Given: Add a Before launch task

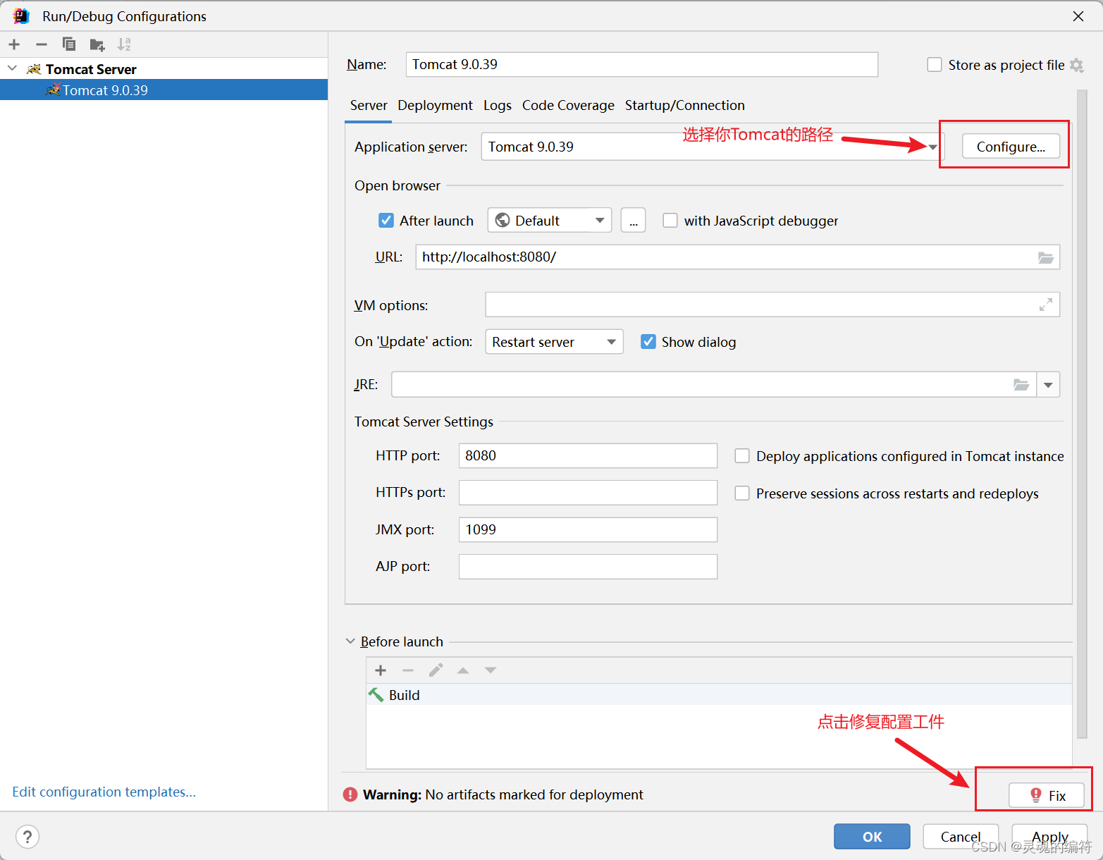Looking at the screenshot, I should coord(381,670).
